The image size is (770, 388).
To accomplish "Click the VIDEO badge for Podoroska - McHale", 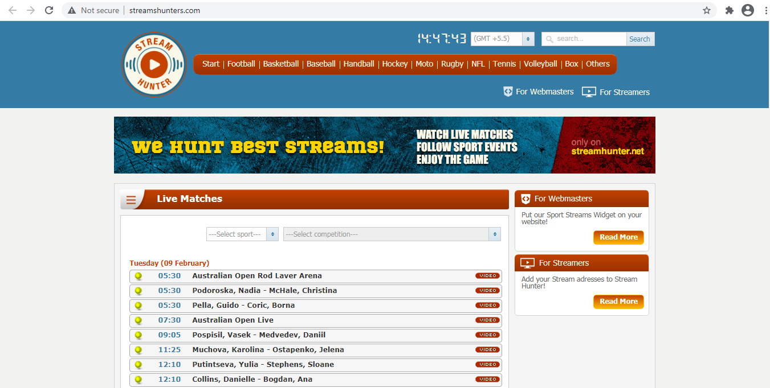I will pyautogui.click(x=487, y=291).
